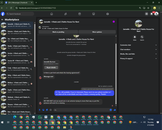Switch to the Messenger | Facebook tab

pyautogui.click(x=19, y=3)
